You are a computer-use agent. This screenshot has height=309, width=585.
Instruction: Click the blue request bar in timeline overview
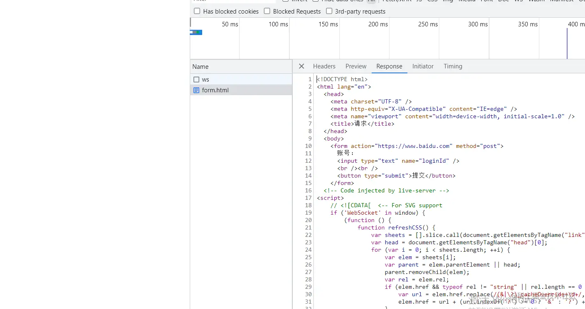click(x=196, y=32)
